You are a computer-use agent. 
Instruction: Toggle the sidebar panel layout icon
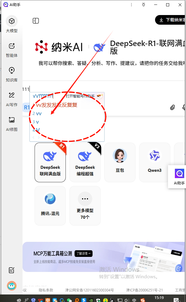point(36,21)
